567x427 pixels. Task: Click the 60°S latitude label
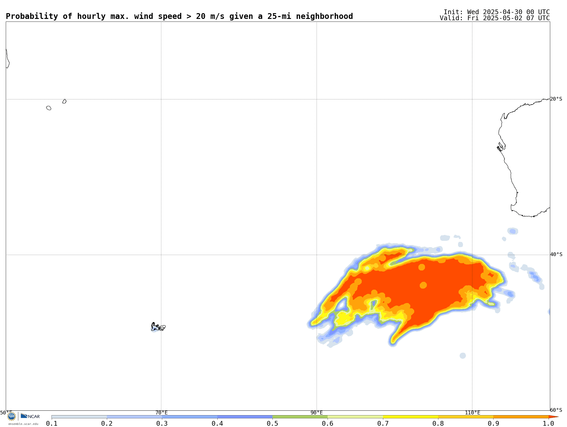556,410
